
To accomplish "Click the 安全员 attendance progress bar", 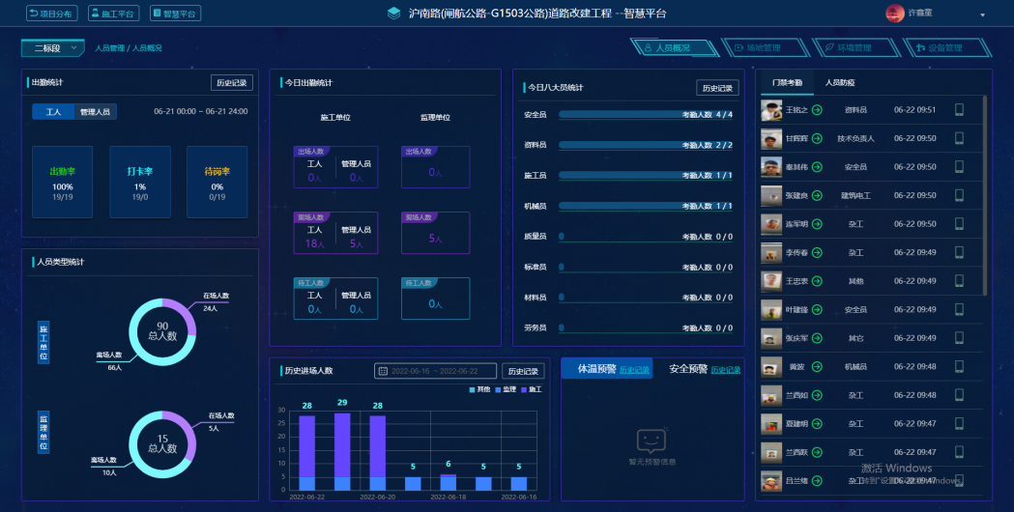I will coord(646,114).
